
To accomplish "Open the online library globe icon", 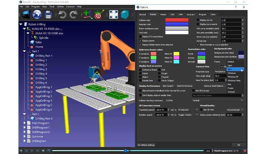I will [x=37, y=15].
